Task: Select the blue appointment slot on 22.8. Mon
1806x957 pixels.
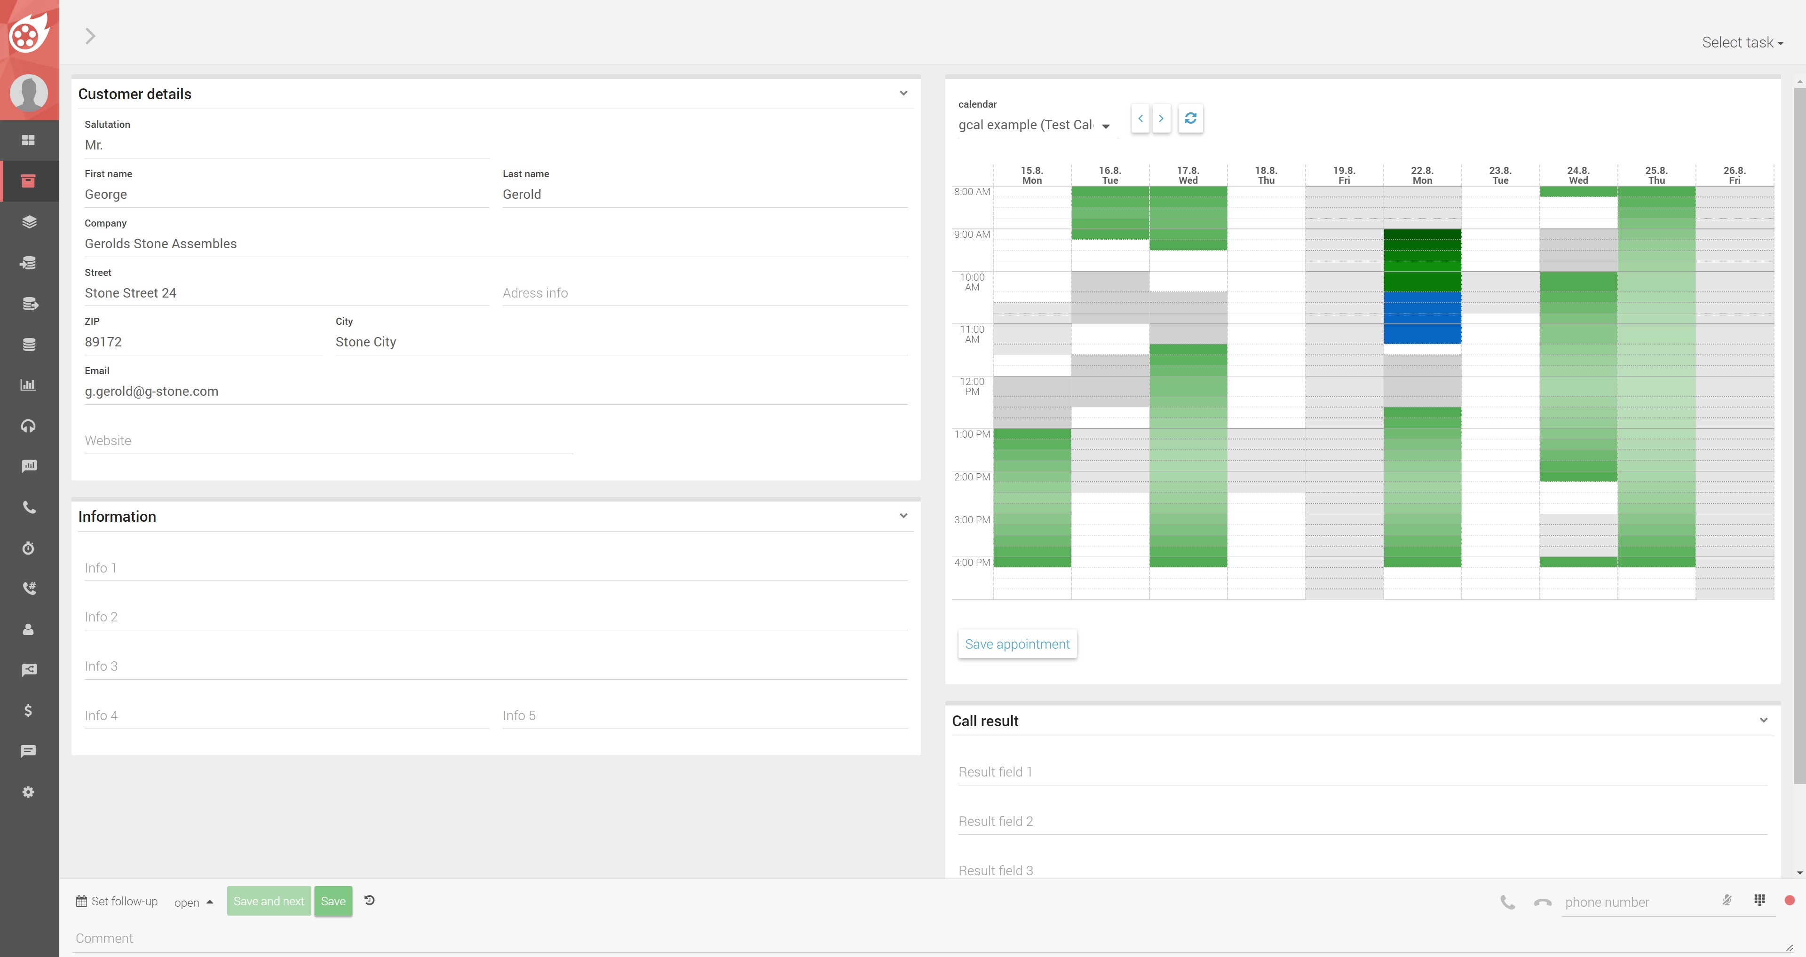Action: coord(1422,318)
